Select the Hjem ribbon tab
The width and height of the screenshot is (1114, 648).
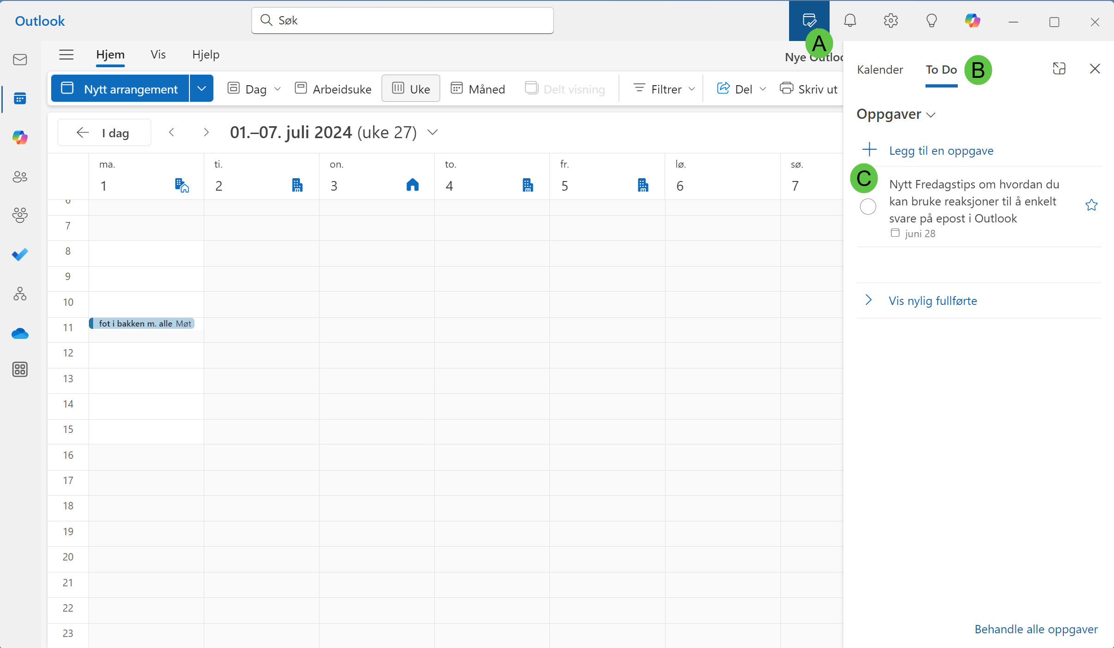tap(110, 55)
